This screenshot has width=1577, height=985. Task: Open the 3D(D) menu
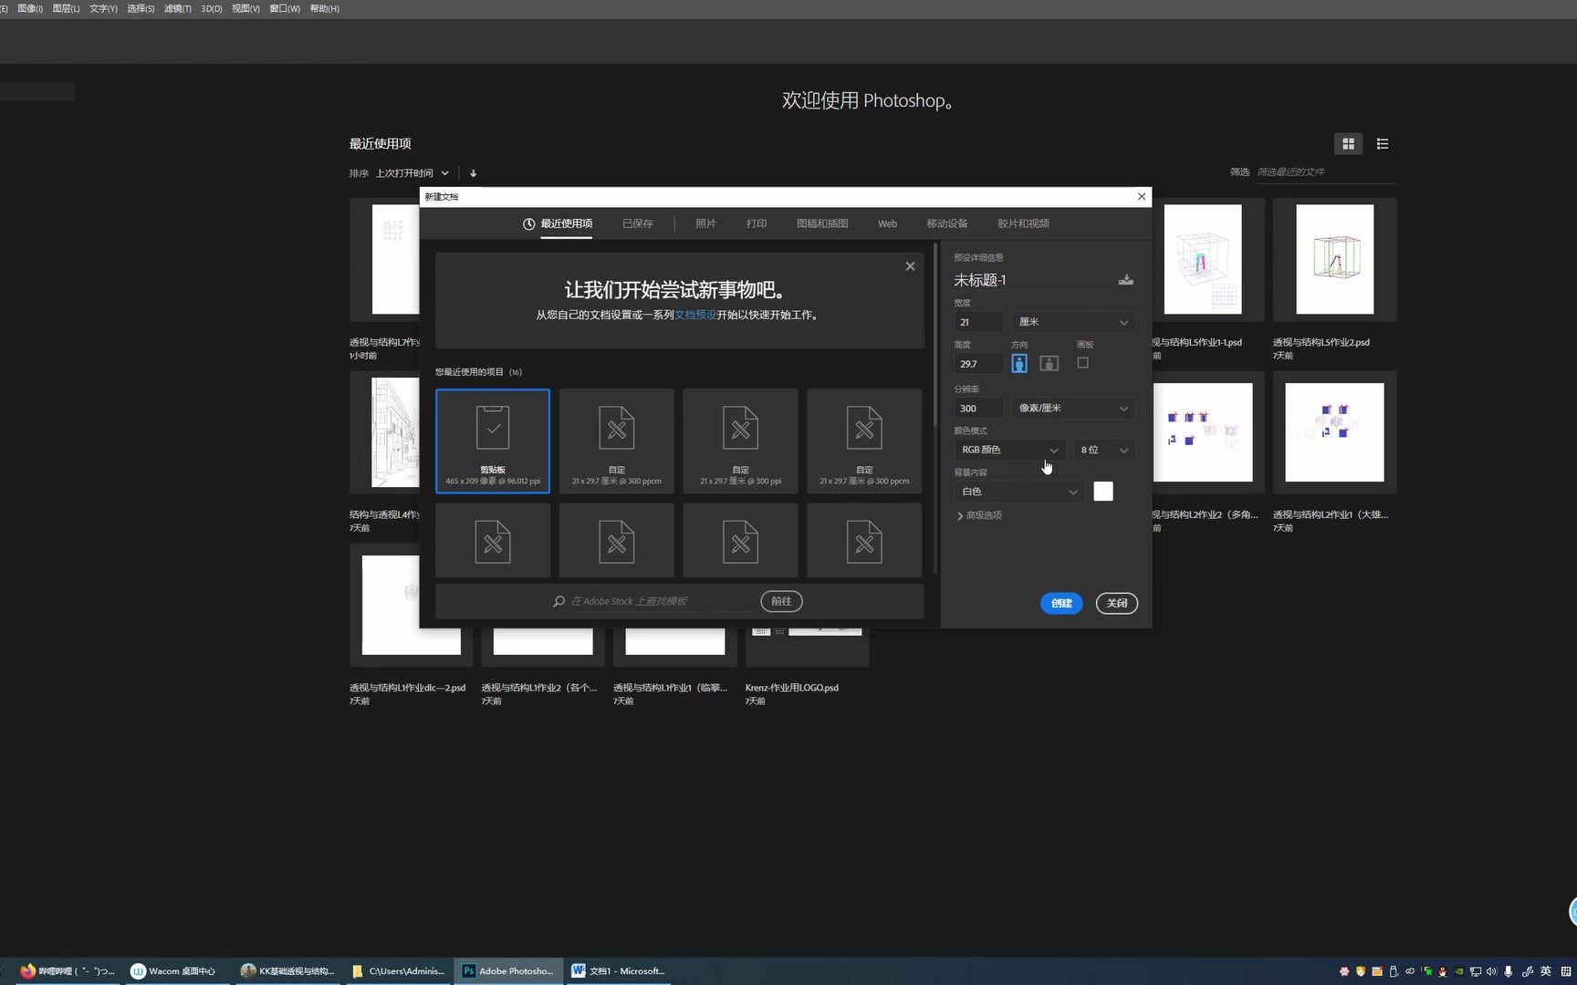coord(212,8)
